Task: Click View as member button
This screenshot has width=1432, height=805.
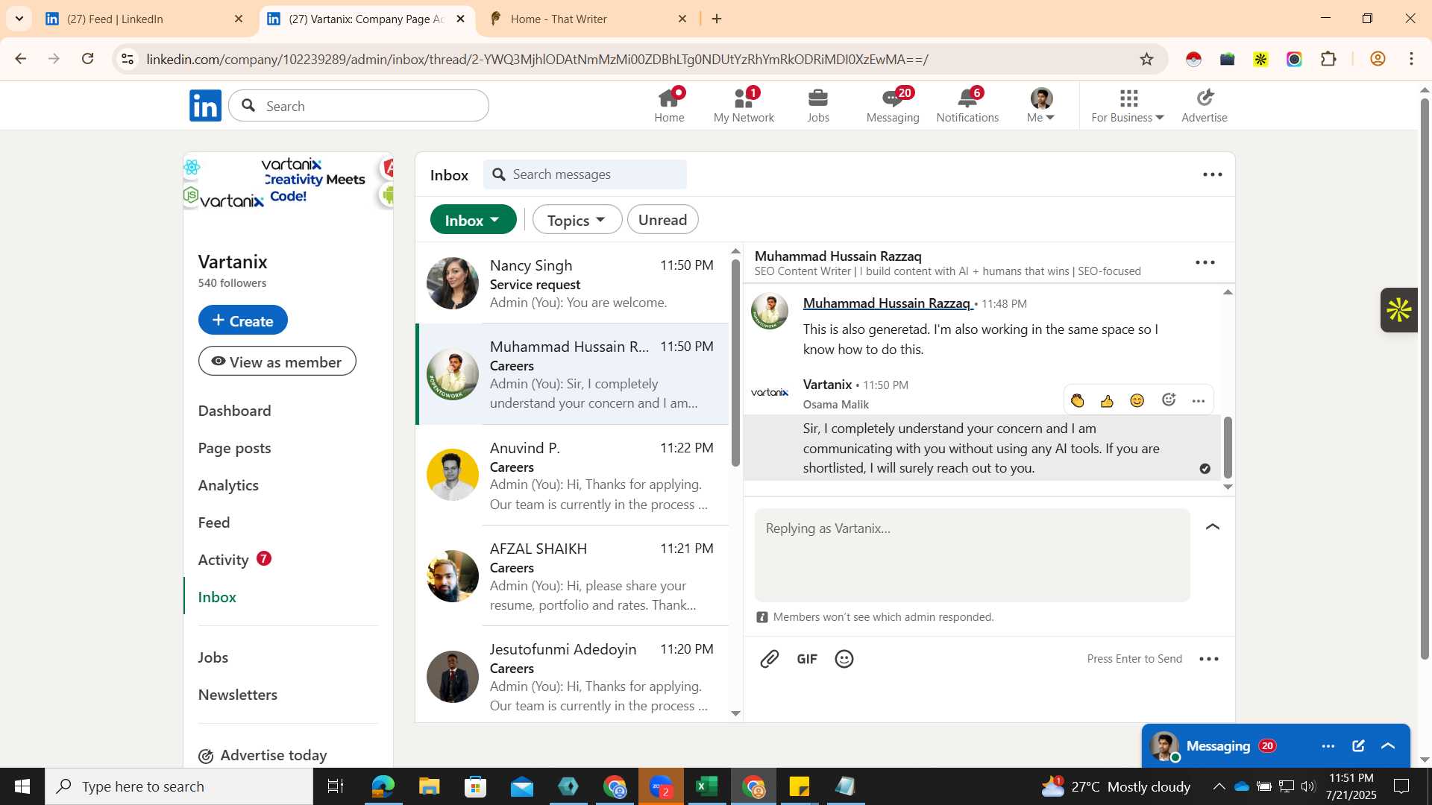Action: point(277,362)
